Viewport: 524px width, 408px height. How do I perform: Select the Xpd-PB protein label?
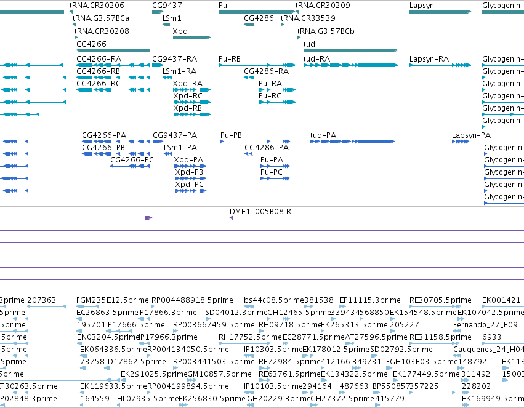pyautogui.click(x=189, y=172)
